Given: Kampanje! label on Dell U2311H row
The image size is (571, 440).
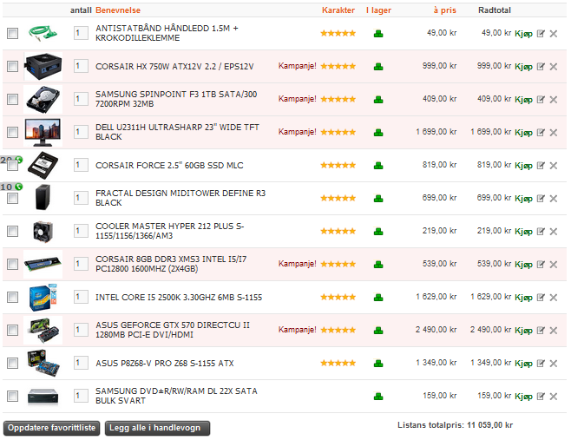Looking at the screenshot, I should [297, 132].
